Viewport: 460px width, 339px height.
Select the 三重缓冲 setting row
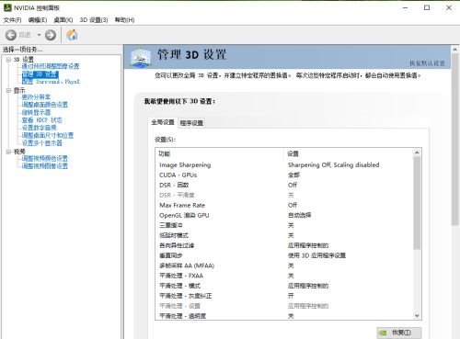[x=284, y=225]
